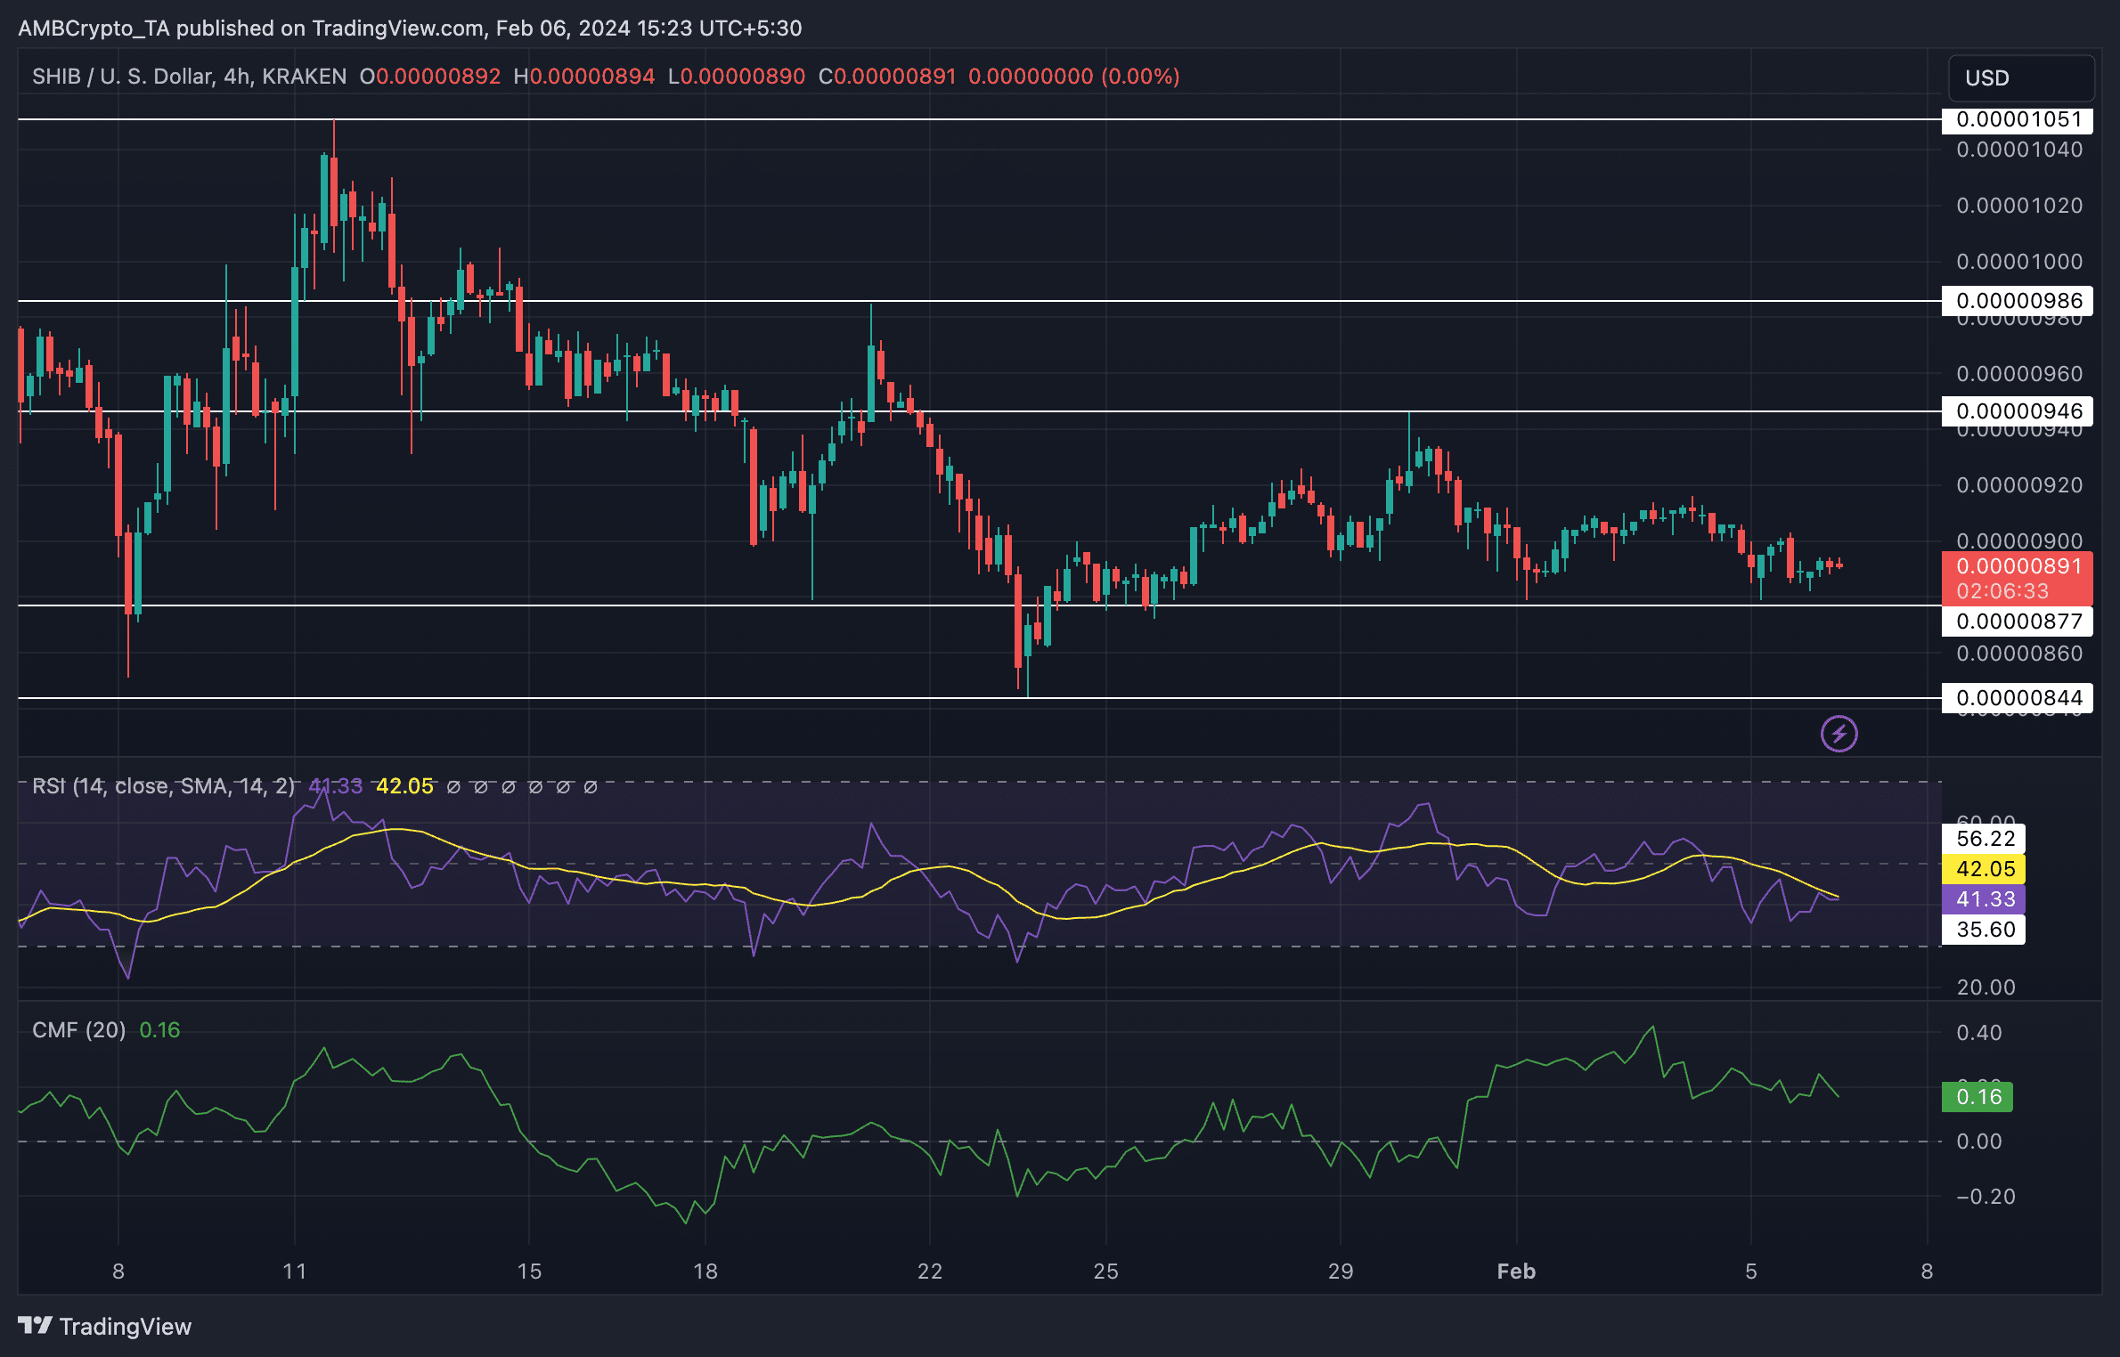Click the 22 date label on time axis
2120x1357 pixels.
click(930, 1272)
